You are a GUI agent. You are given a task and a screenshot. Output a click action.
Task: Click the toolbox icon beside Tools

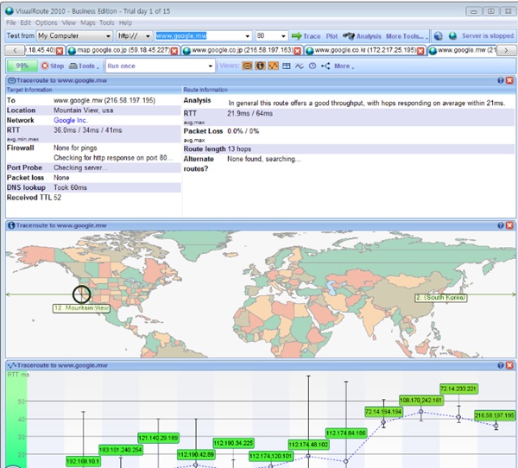73,66
